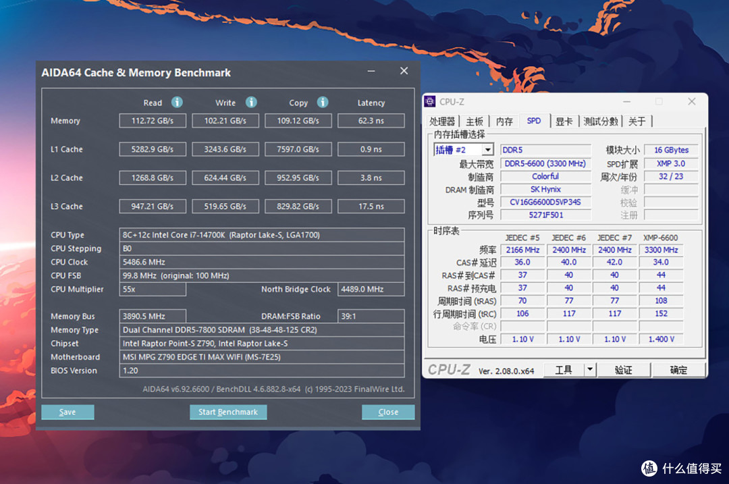
Task: Click the Write info icon in AIDA64
Action: pyautogui.click(x=251, y=103)
